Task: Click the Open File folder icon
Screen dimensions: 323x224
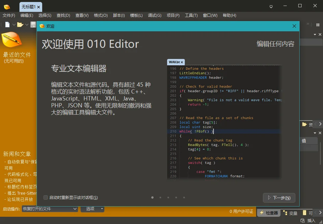Action: pos(20,25)
